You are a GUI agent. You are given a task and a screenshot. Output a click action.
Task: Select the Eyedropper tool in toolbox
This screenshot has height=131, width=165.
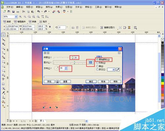pos(3,93)
